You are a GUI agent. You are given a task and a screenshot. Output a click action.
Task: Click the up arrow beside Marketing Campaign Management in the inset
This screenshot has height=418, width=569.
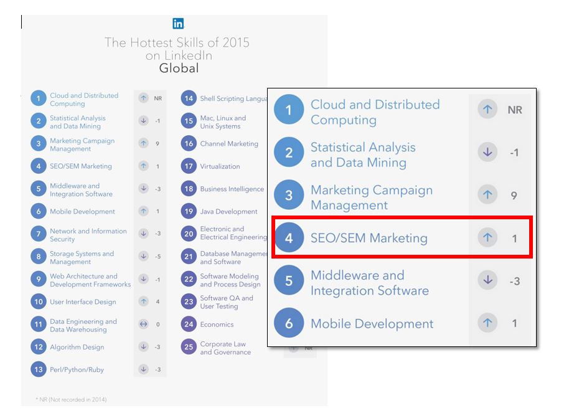(x=487, y=195)
